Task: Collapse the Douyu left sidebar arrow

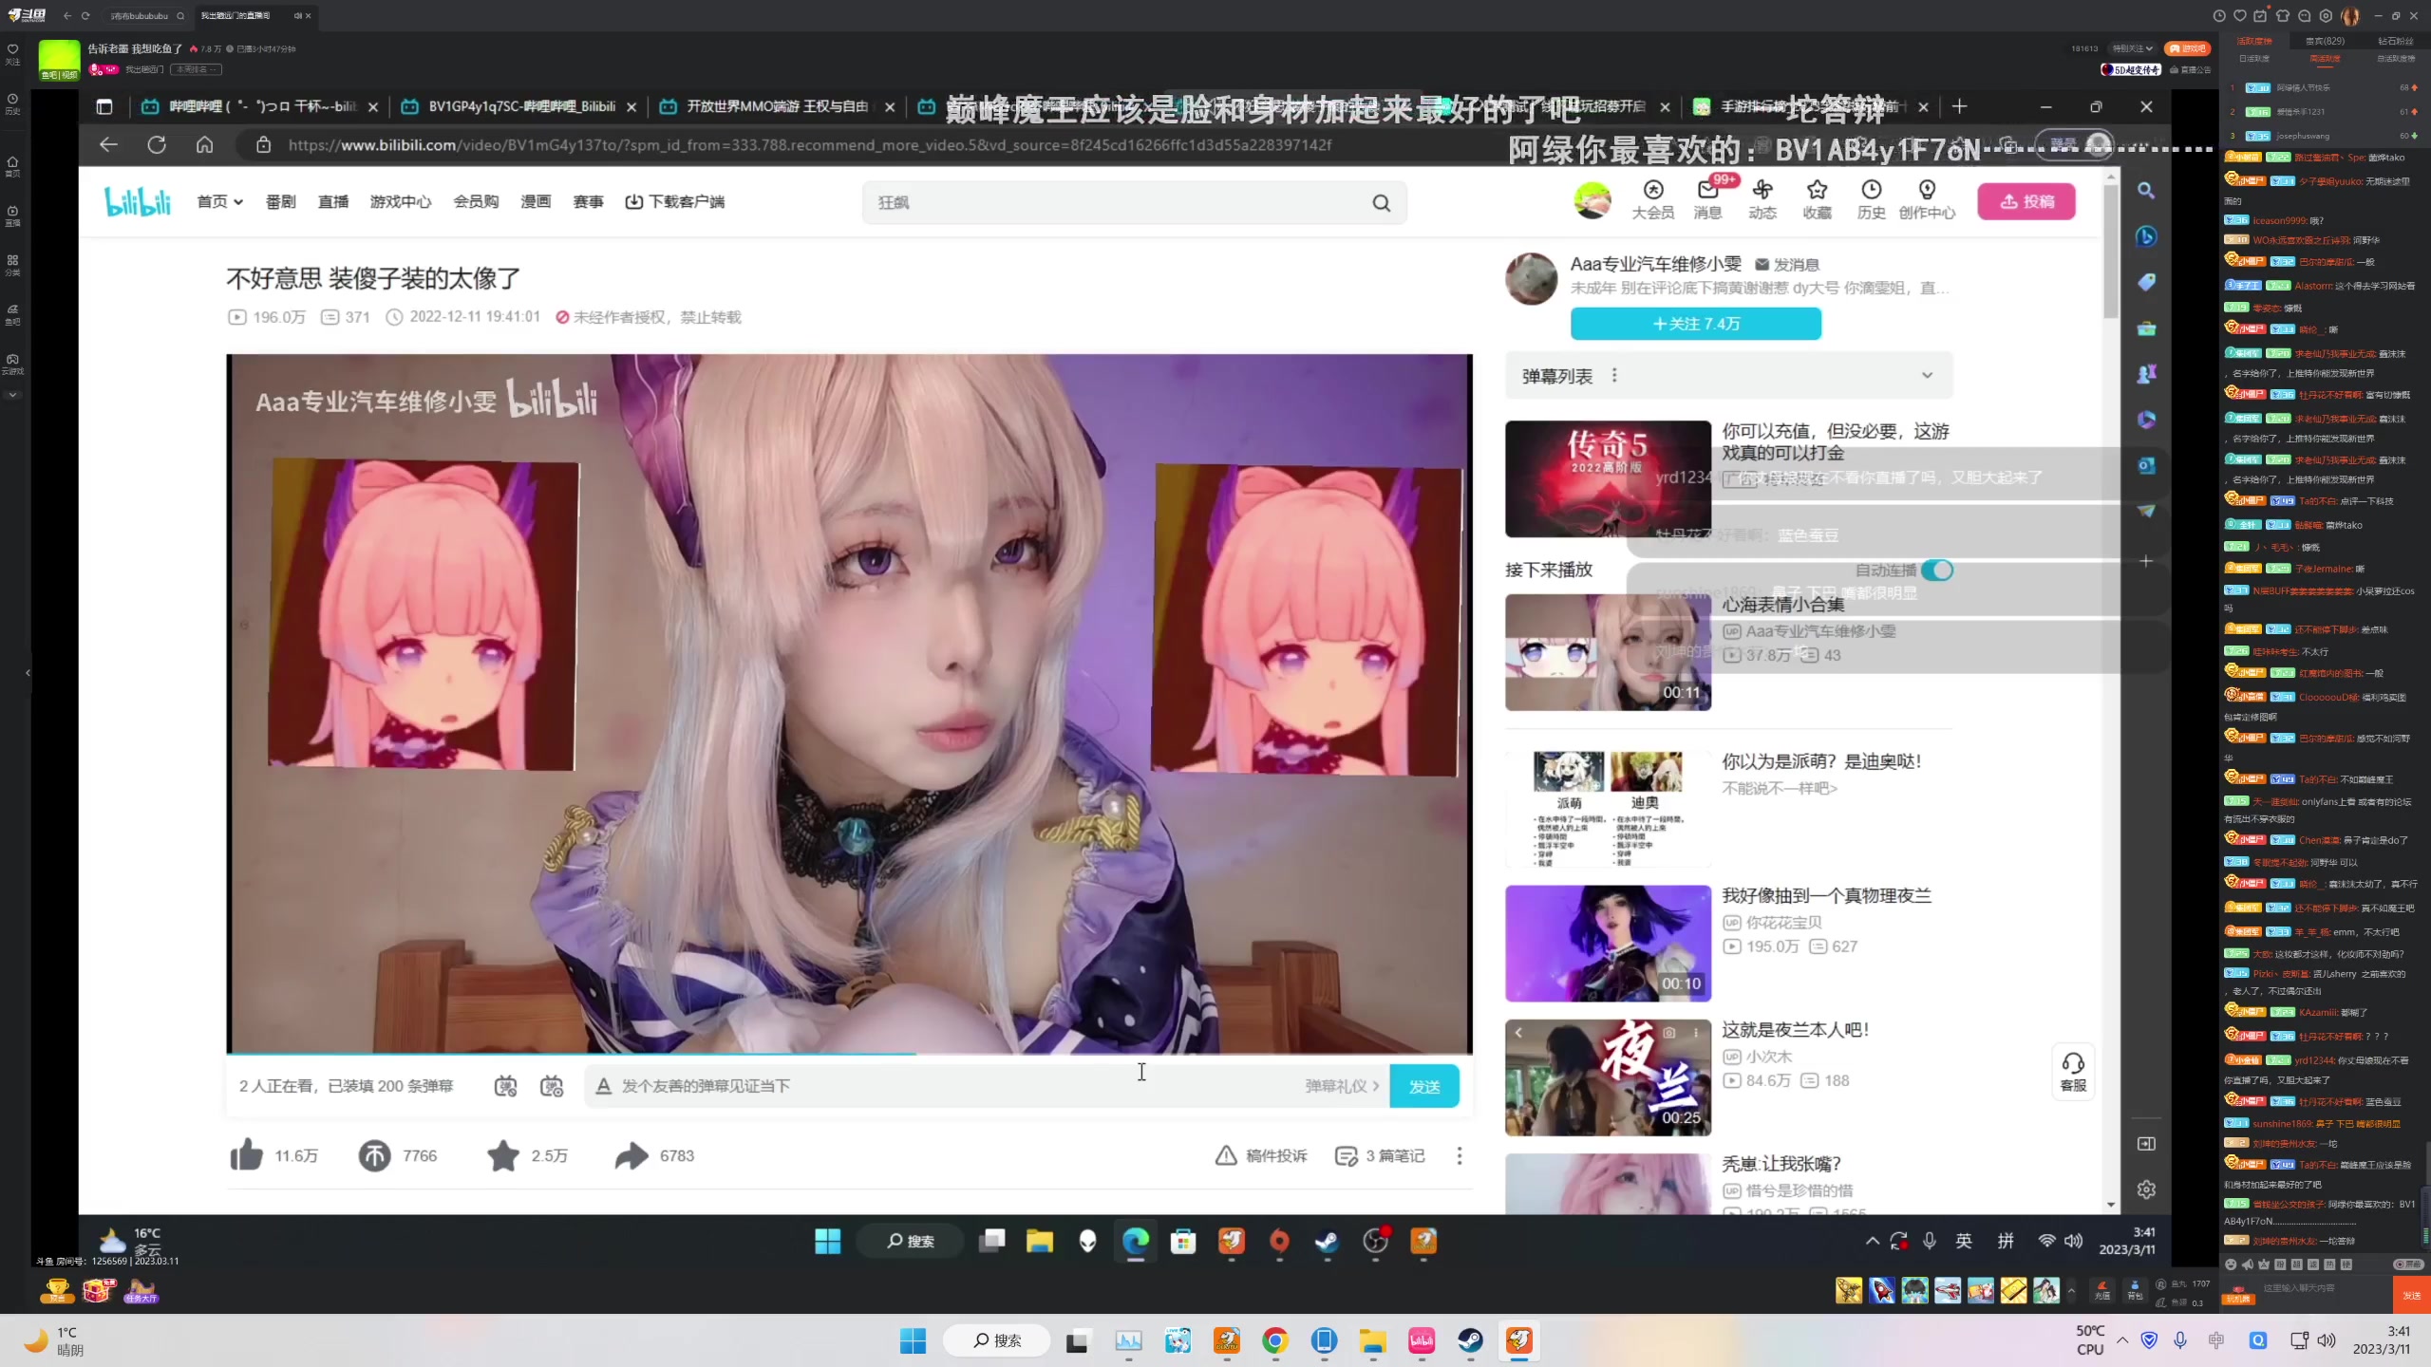Action: [28, 673]
